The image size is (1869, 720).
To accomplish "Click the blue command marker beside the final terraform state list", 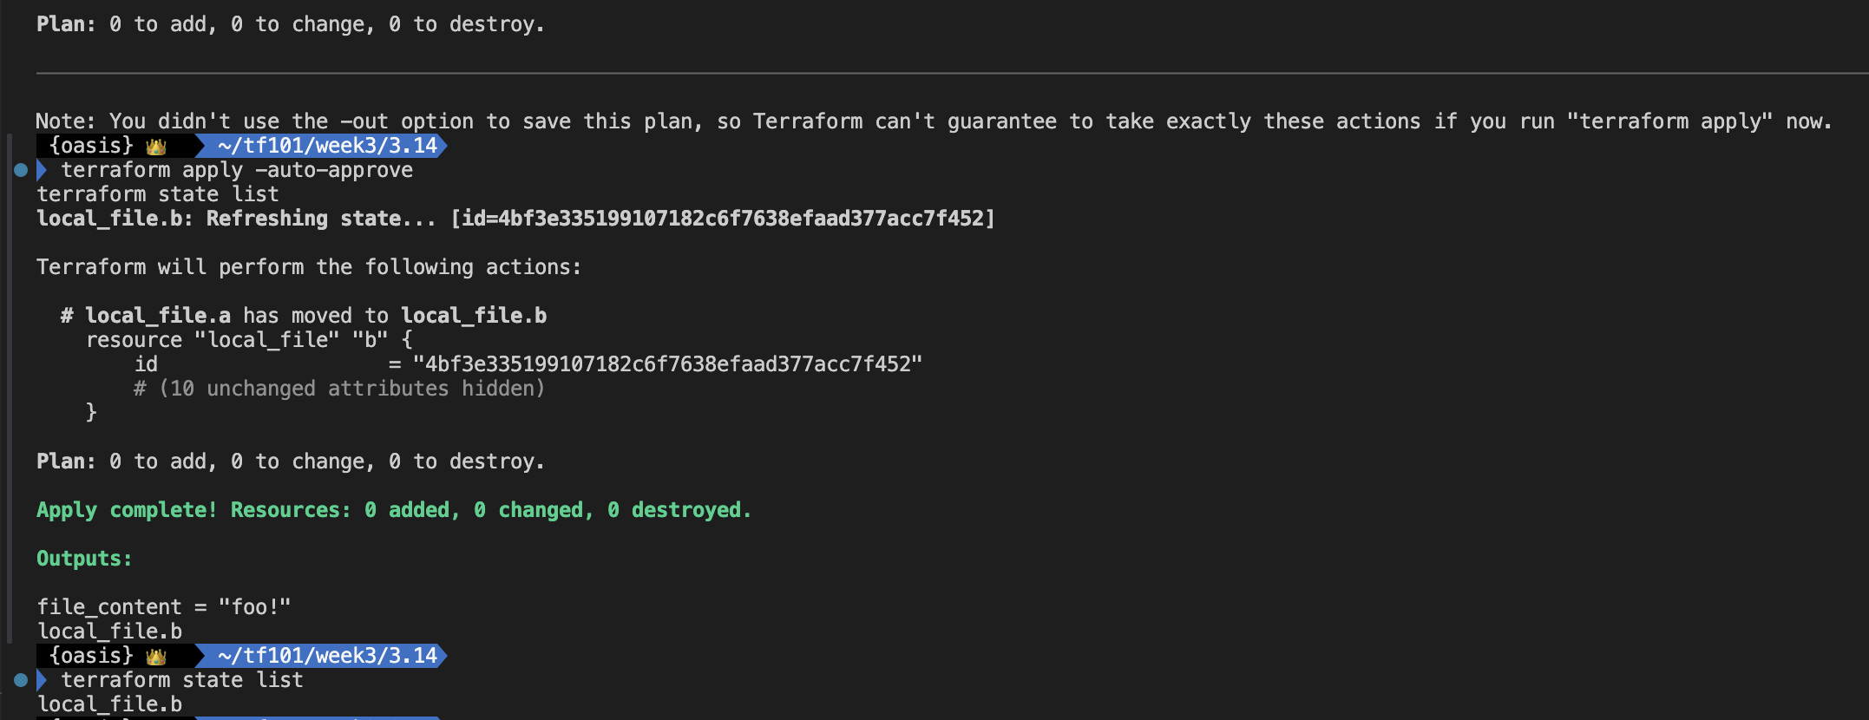I will coord(21,680).
